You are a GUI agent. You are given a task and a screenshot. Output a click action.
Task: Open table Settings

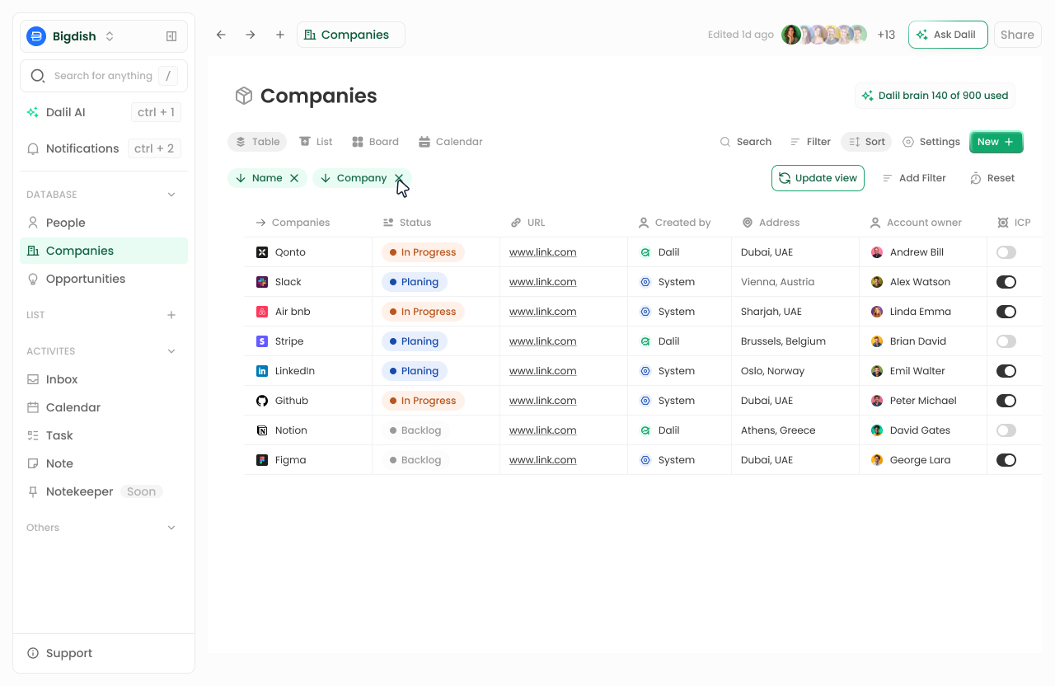click(931, 142)
